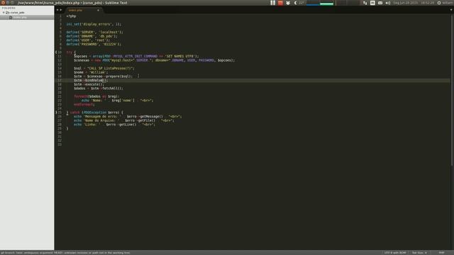Click the 'Nome do Arquivo' echo line
The image size is (454, 255).
pyautogui.click(x=124, y=120)
